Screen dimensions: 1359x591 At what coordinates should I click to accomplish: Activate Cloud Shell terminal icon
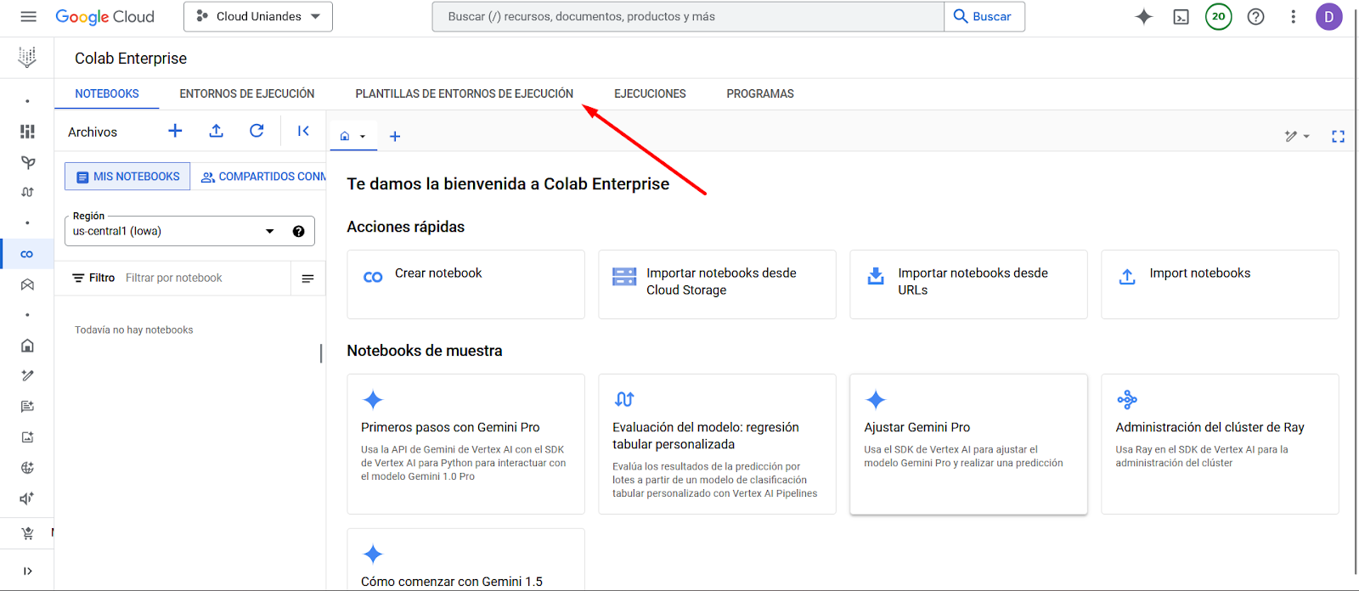point(1181,16)
